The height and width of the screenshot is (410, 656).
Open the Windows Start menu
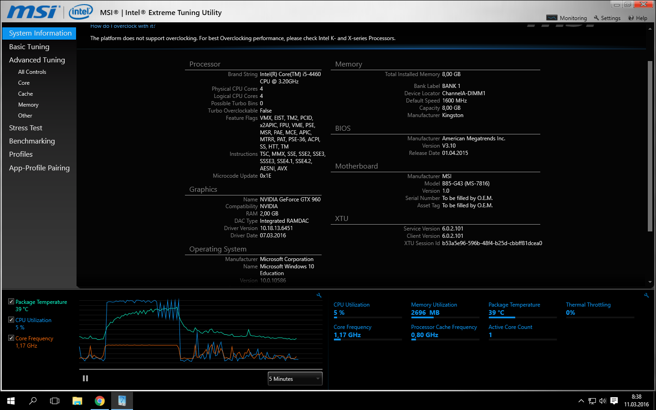(11, 401)
